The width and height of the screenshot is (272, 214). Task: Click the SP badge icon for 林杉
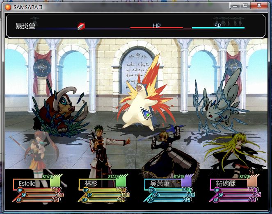(x=89, y=195)
